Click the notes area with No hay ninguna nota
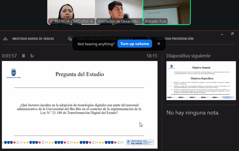239x151 pixels. click(x=193, y=113)
